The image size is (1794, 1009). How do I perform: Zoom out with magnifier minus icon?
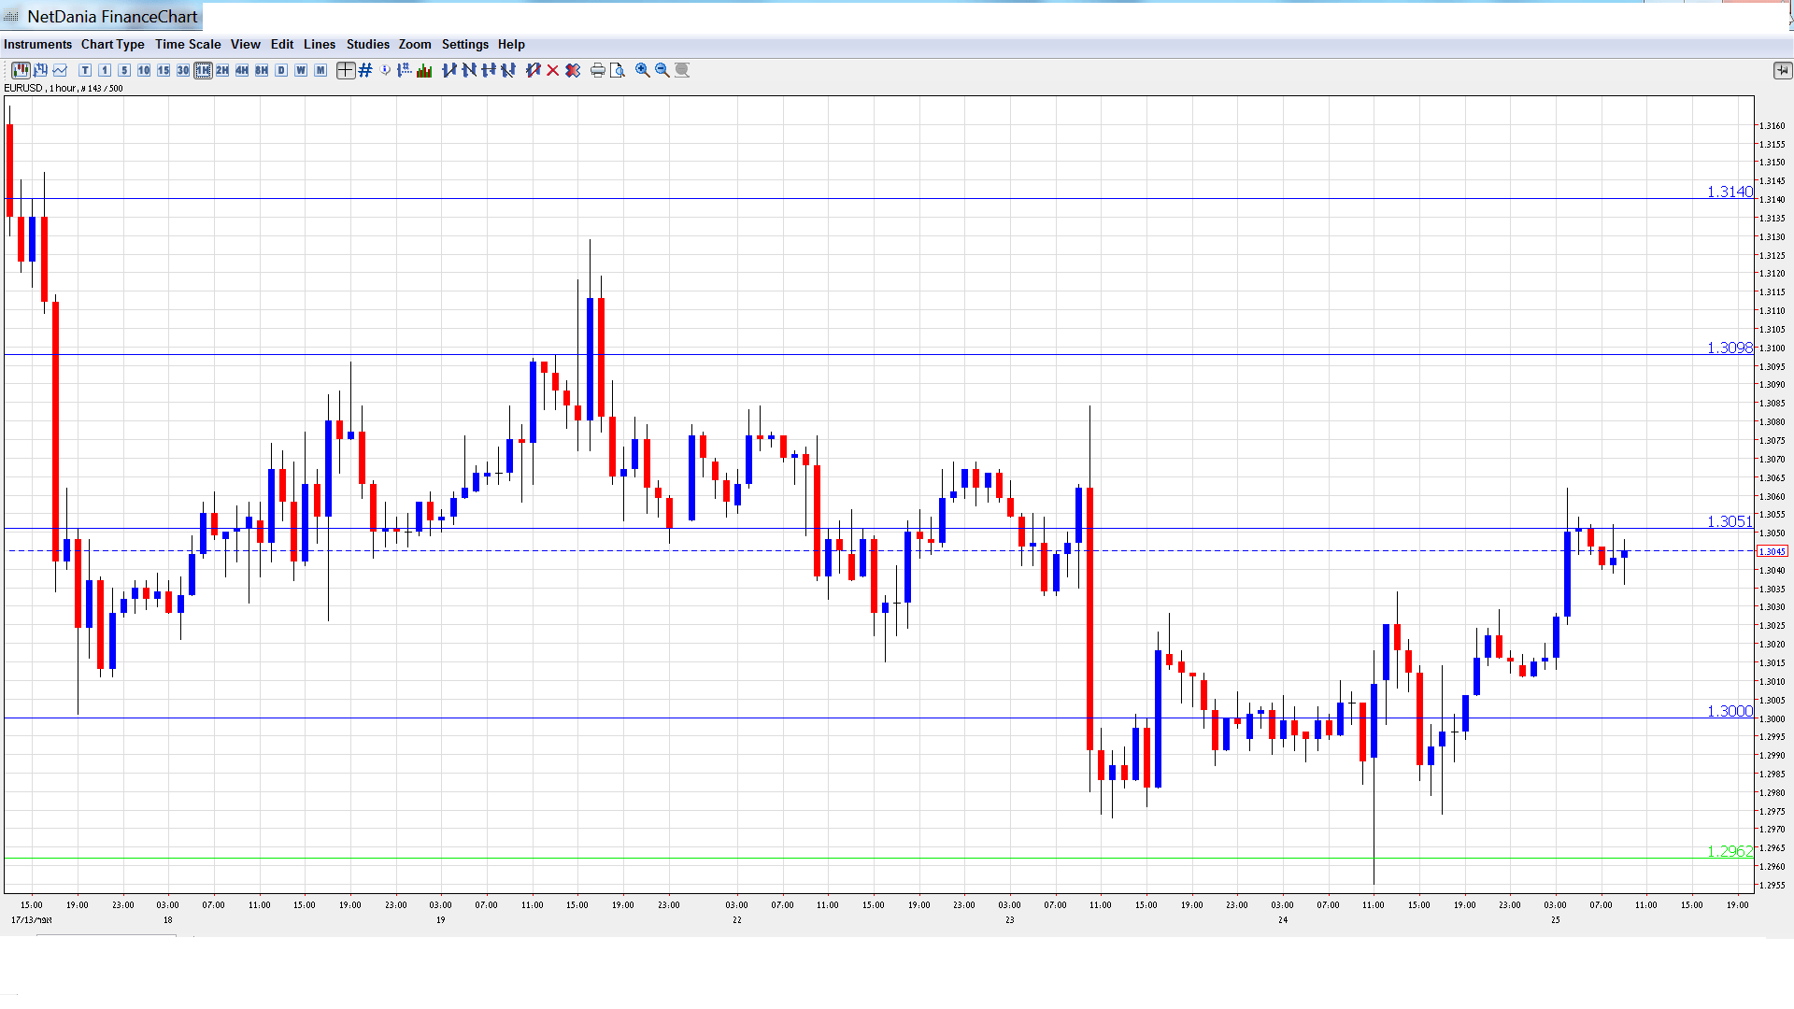[x=662, y=70]
